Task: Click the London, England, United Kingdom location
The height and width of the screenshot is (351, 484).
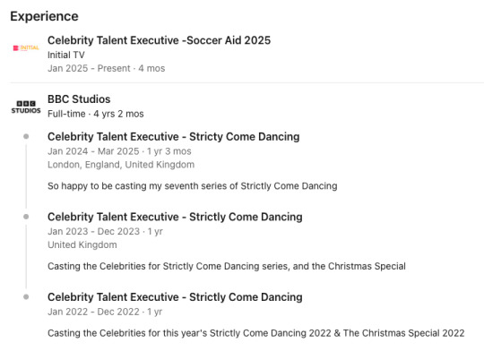Action: pos(121,165)
